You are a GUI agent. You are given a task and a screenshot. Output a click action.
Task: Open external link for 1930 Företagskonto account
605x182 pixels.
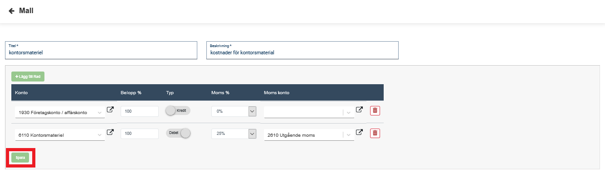110,110
